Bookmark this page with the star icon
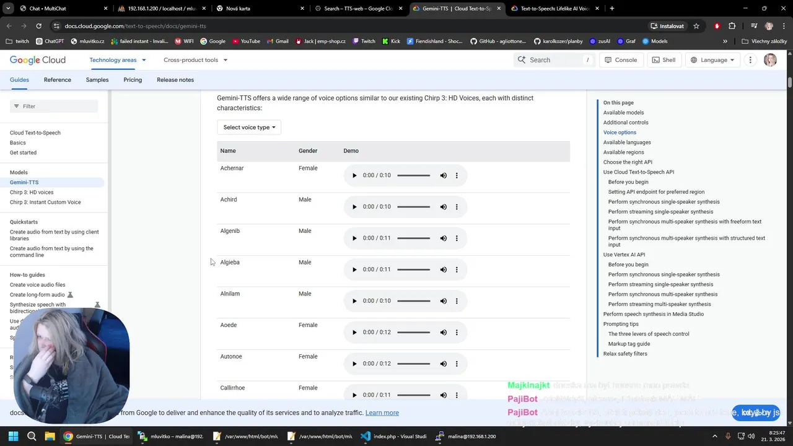The height and width of the screenshot is (446, 793). tap(696, 26)
